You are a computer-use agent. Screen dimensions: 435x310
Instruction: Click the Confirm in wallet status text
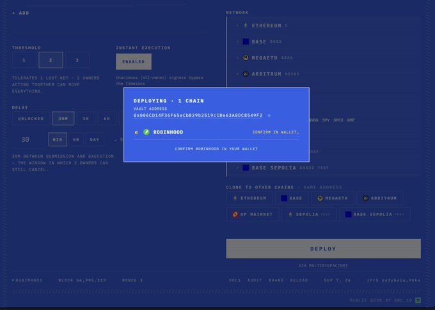[x=276, y=132]
